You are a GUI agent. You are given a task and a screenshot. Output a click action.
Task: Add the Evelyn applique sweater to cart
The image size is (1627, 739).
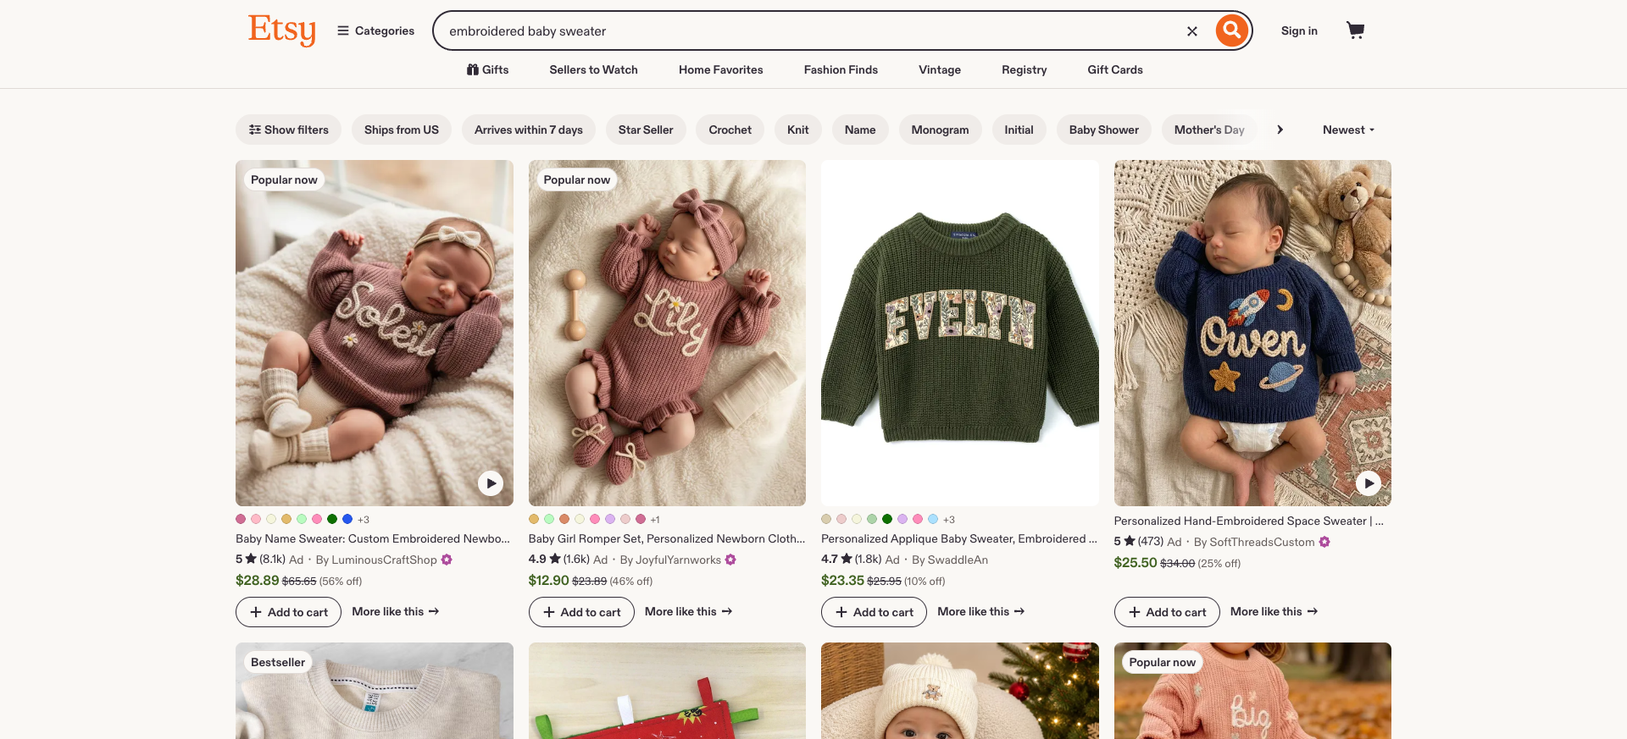[x=874, y=612]
